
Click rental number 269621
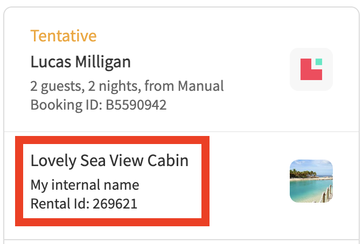pos(115,204)
